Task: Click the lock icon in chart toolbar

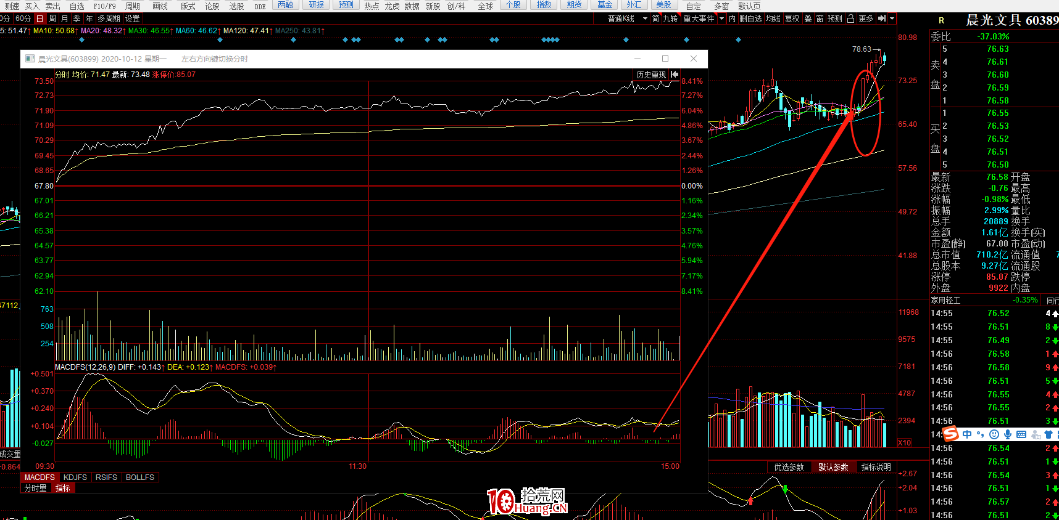Action: 850,18
